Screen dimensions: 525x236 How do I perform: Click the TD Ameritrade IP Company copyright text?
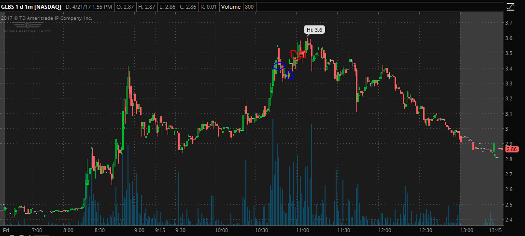[46, 18]
